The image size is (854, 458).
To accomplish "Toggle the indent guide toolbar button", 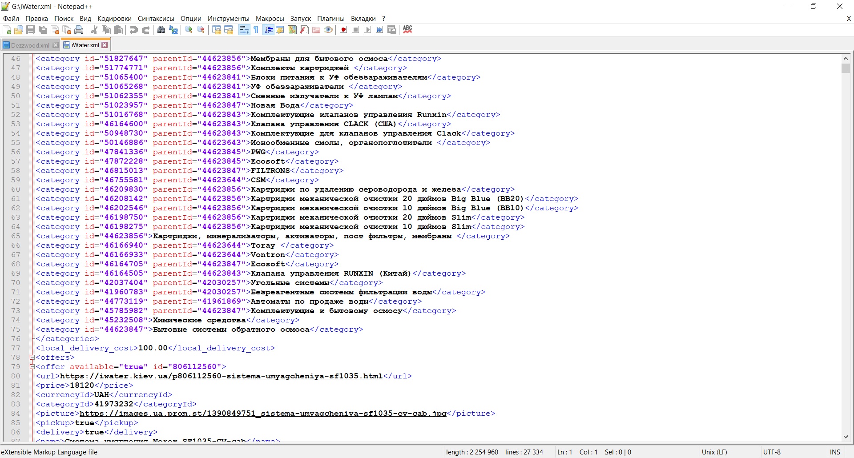I will [269, 30].
